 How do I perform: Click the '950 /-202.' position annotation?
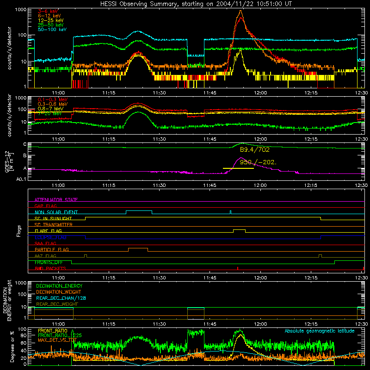[258, 162]
